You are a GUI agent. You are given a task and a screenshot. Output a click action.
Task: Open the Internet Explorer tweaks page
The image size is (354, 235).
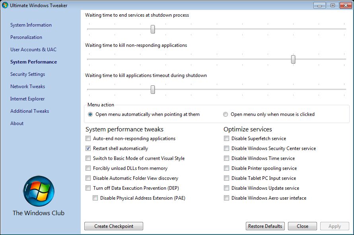tap(27, 99)
